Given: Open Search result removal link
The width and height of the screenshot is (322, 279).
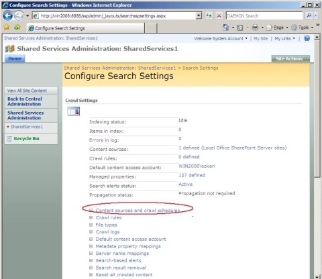Looking at the screenshot, I should tap(121, 268).
